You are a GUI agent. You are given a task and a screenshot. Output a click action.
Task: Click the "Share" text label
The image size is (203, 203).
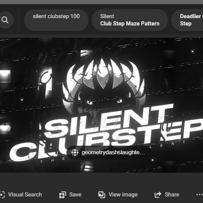click(x=172, y=195)
